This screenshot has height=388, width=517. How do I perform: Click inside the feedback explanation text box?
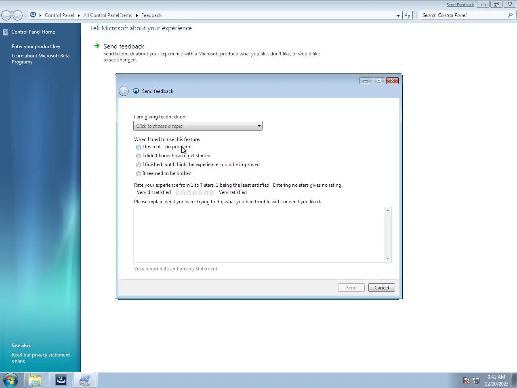tap(259, 234)
